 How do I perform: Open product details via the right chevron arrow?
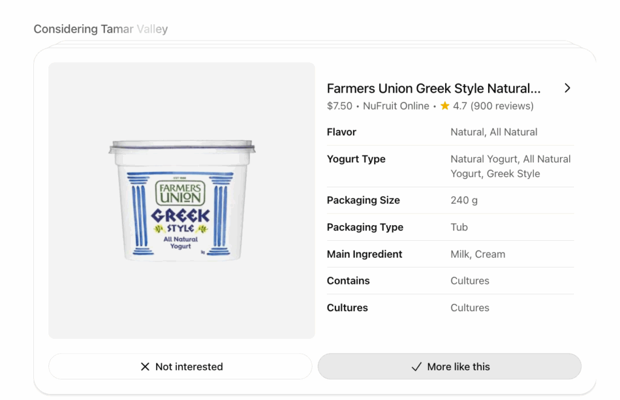coord(567,88)
